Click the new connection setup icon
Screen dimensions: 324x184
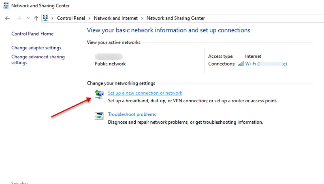pos(99,95)
